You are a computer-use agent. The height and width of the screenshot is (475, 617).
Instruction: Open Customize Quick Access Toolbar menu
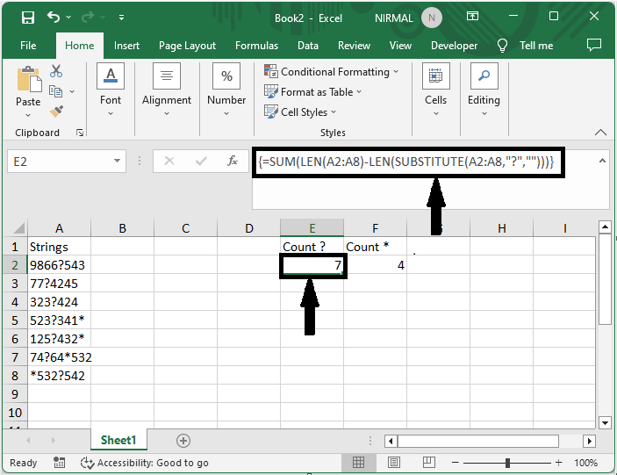pos(122,18)
